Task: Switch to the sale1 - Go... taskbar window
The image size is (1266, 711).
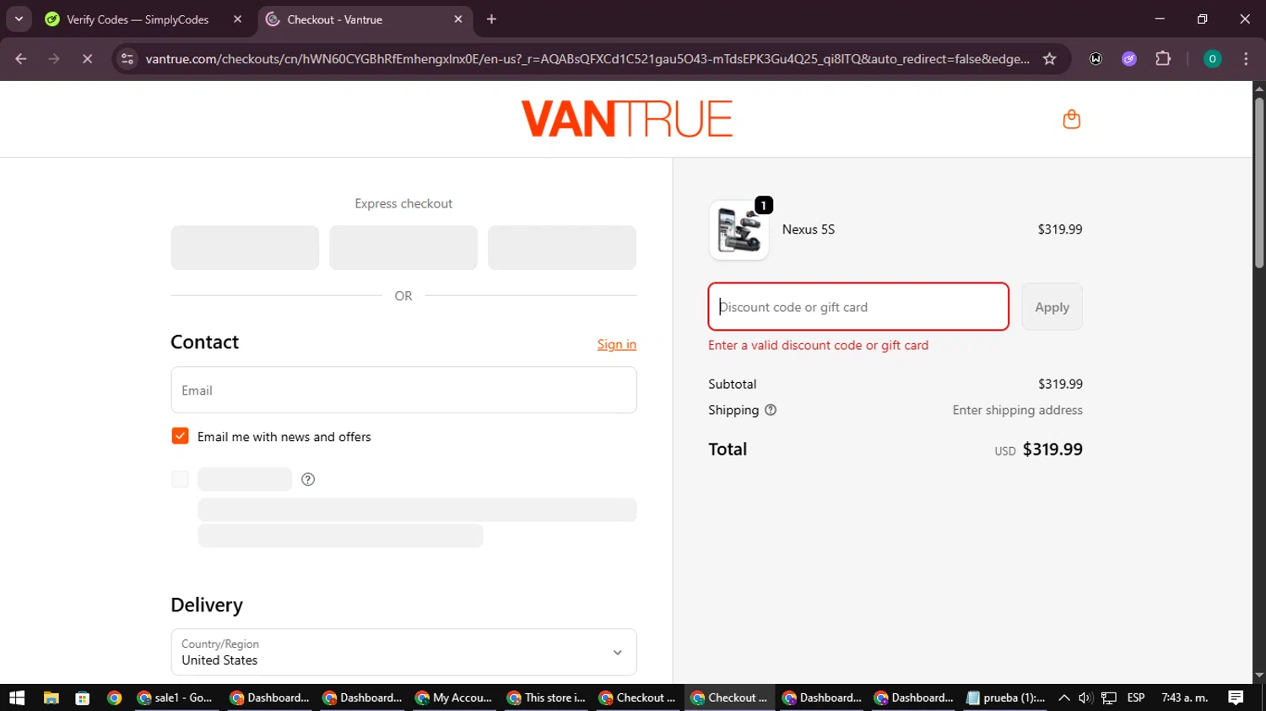Action: pyautogui.click(x=176, y=698)
